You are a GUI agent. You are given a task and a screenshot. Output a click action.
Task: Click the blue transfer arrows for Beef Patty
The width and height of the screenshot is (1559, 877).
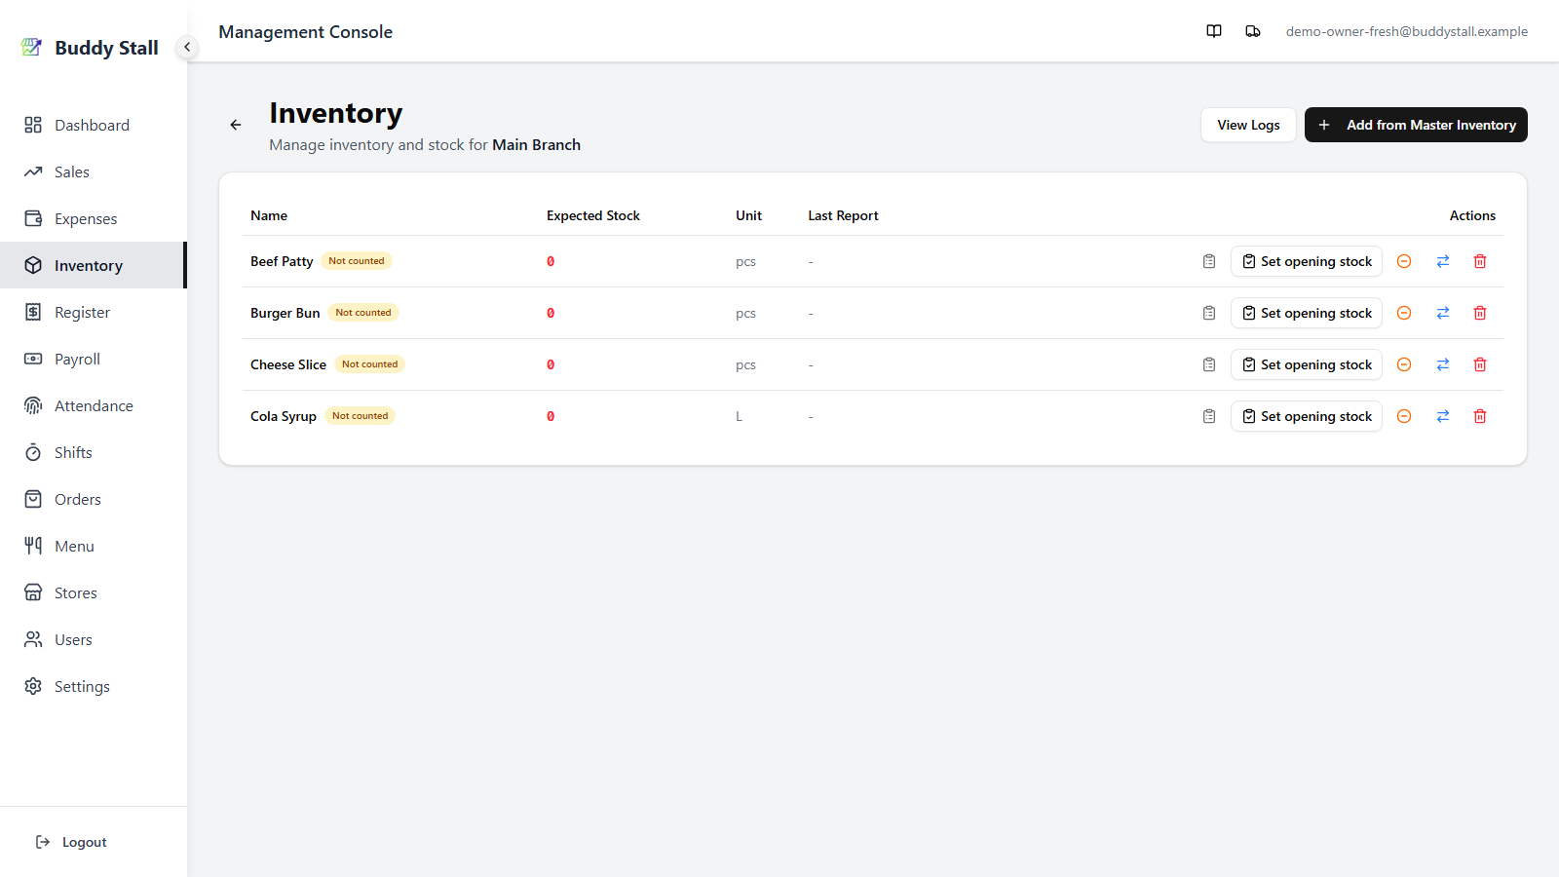click(1443, 261)
